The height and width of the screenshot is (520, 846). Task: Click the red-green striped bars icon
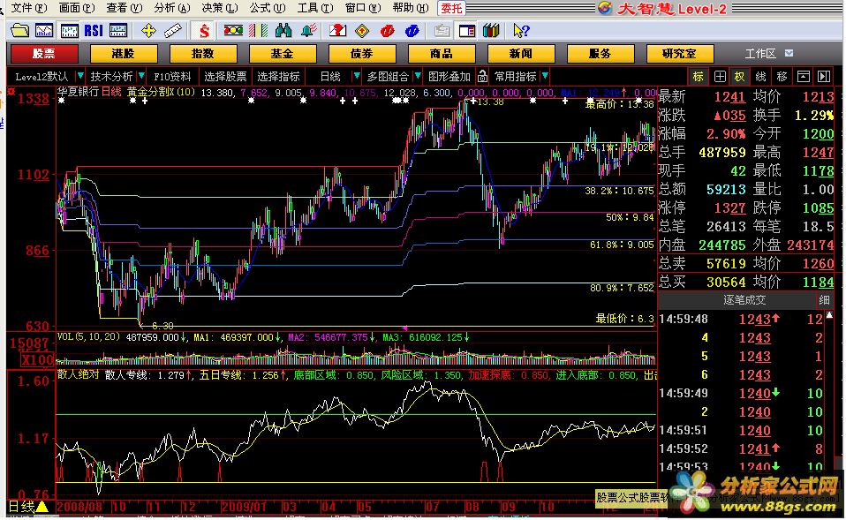click(258, 31)
